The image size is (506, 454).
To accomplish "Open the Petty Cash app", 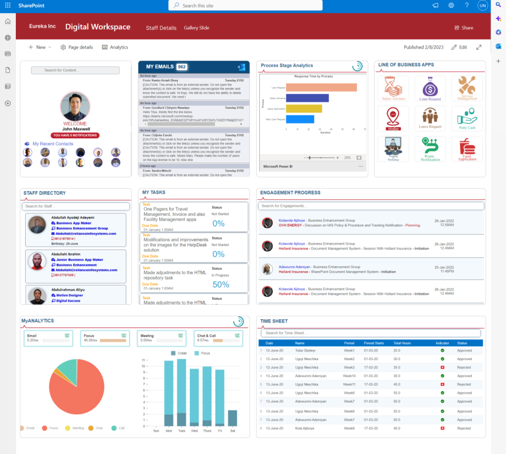I will [467, 119].
